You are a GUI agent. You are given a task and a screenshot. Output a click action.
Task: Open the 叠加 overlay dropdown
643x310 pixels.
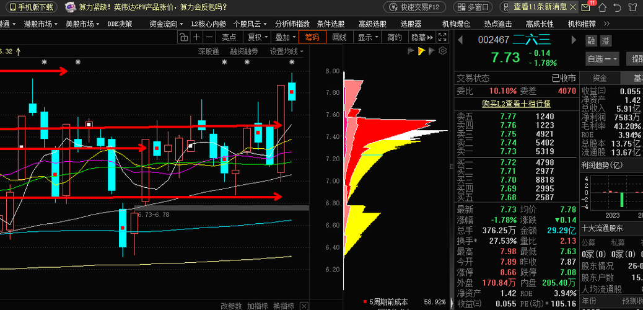285,37
